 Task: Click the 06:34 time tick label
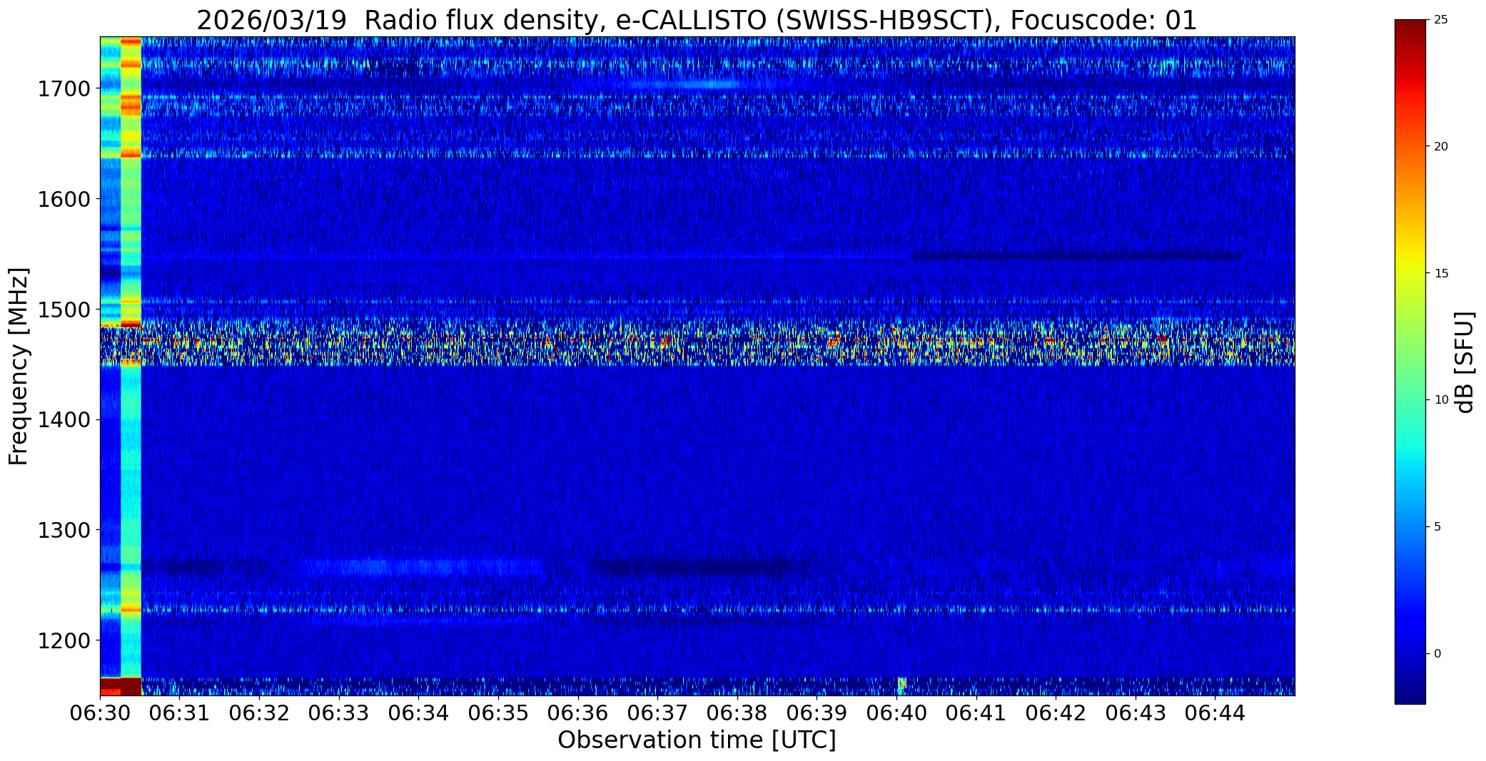pos(419,713)
